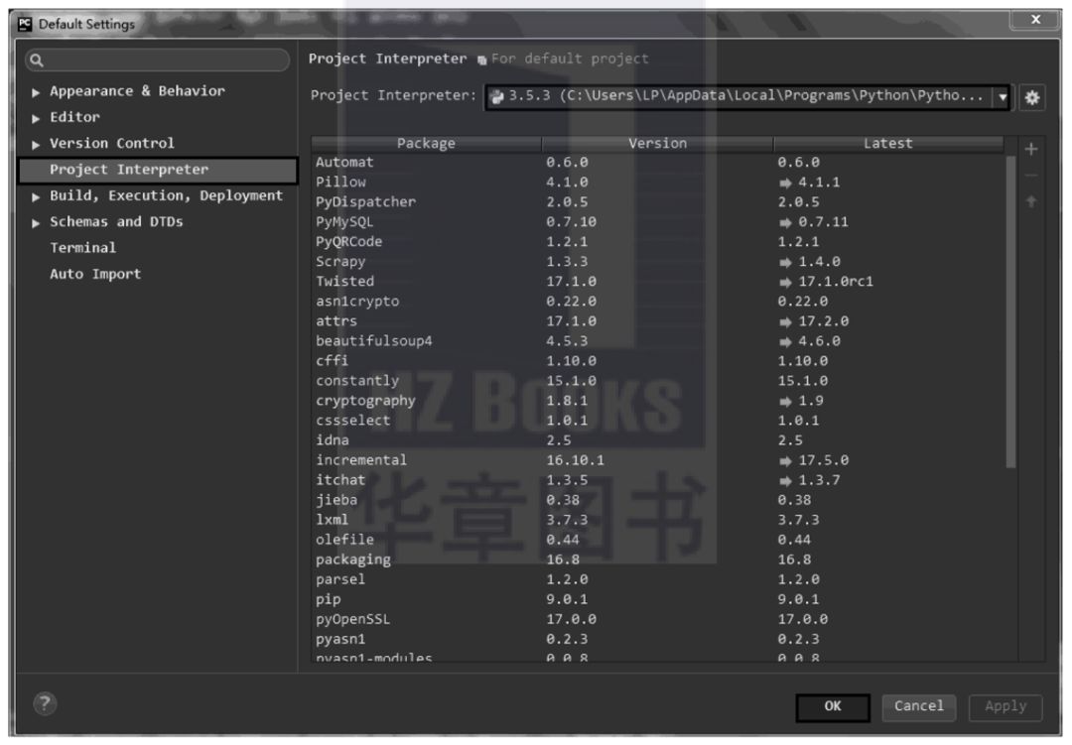Expand the Version Control section

click(x=36, y=144)
